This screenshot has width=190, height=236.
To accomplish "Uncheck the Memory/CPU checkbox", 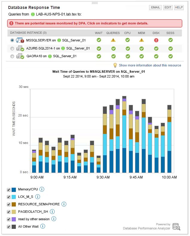I will (x=9, y=190).
